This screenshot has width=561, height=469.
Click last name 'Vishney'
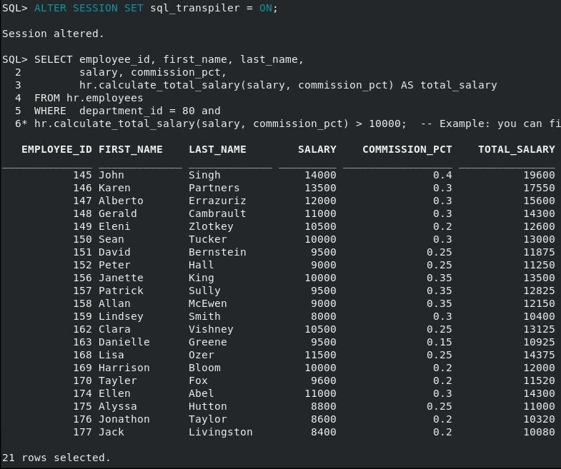click(211, 330)
